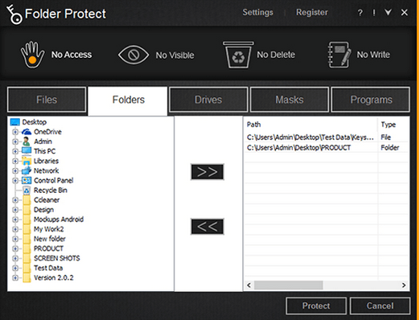
Task: Click the This PC monitor icon
Action: pyautogui.click(x=27, y=151)
